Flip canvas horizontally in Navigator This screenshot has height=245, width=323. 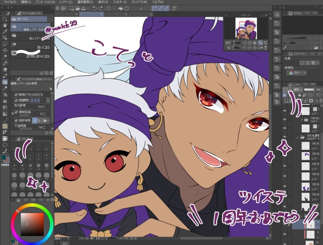[x=260, y=48]
